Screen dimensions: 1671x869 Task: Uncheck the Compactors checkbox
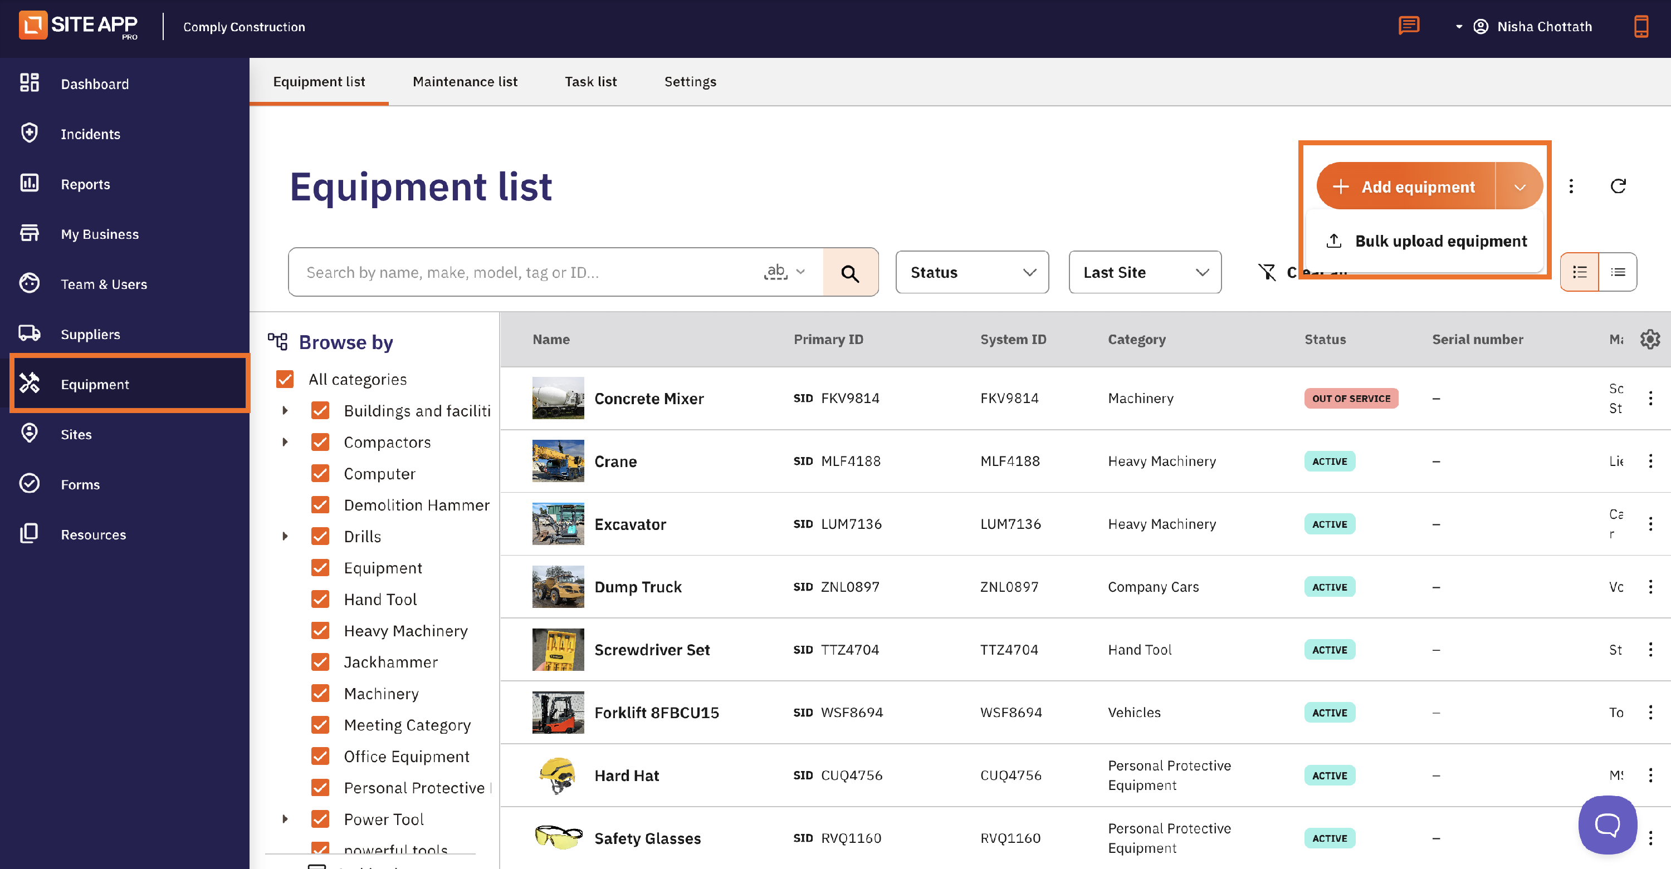pyautogui.click(x=320, y=441)
